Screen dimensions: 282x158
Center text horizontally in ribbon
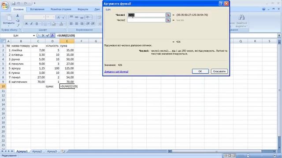click(x=77, y=24)
